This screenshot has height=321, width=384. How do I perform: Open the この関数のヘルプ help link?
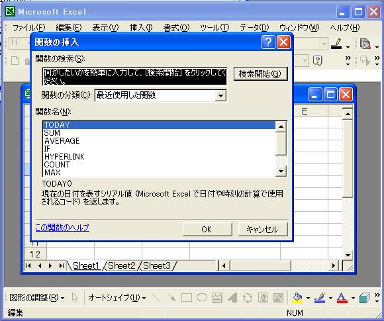(62, 228)
